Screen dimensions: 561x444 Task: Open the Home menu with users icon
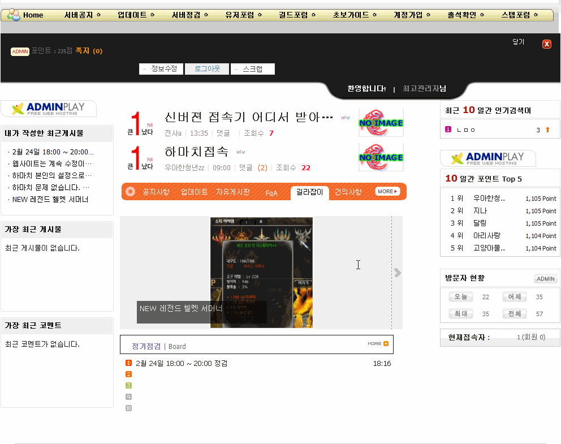click(25, 15)
